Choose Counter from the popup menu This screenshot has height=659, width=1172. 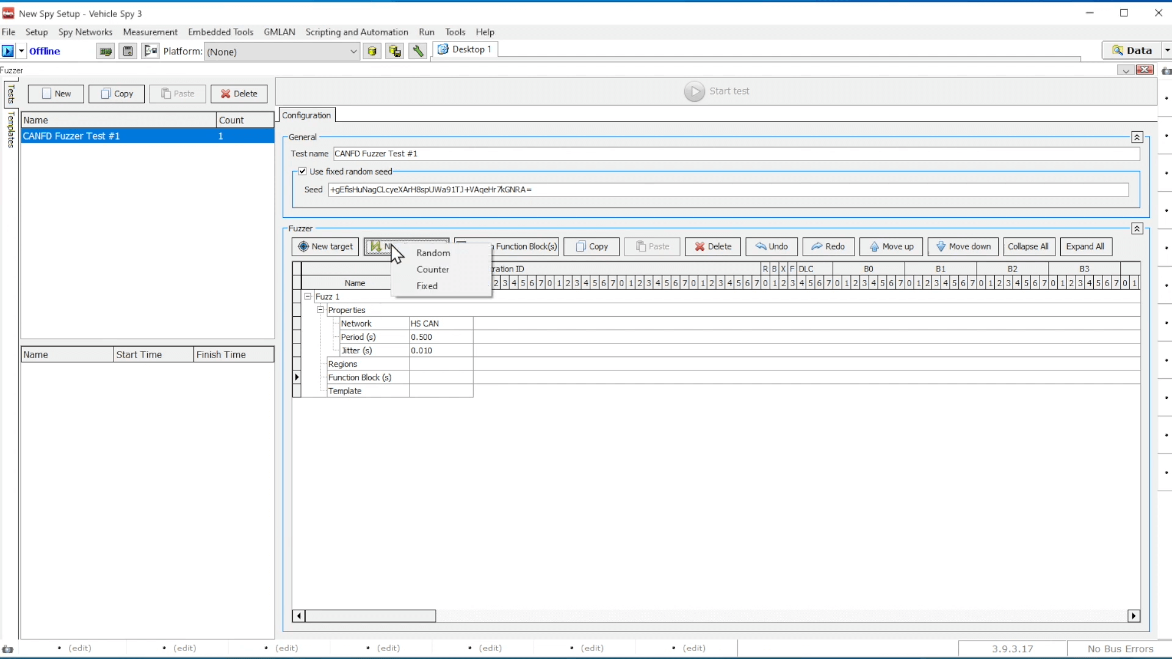tap(433, 269)
